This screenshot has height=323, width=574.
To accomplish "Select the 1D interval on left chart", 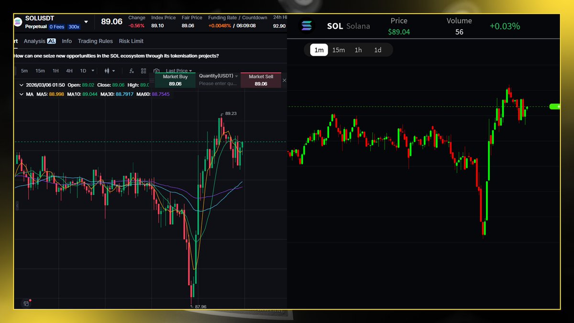I will pos(83,71).
